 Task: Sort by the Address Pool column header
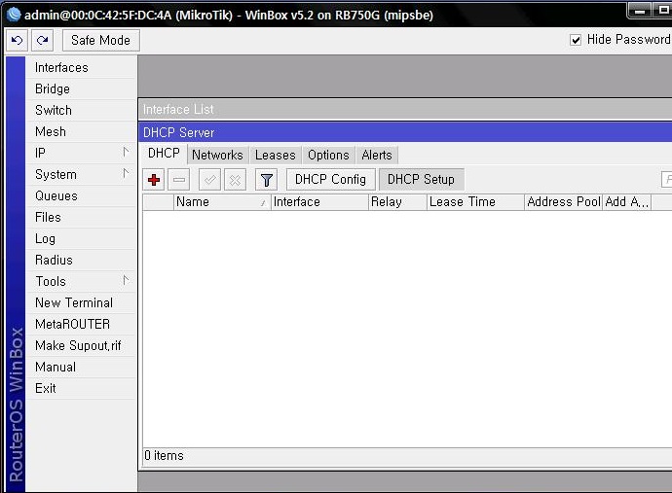coord(564,202)
